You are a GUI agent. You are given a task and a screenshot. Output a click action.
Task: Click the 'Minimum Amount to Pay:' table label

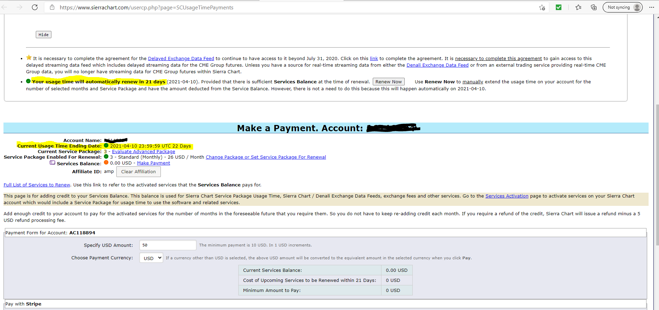pos(272,290)
